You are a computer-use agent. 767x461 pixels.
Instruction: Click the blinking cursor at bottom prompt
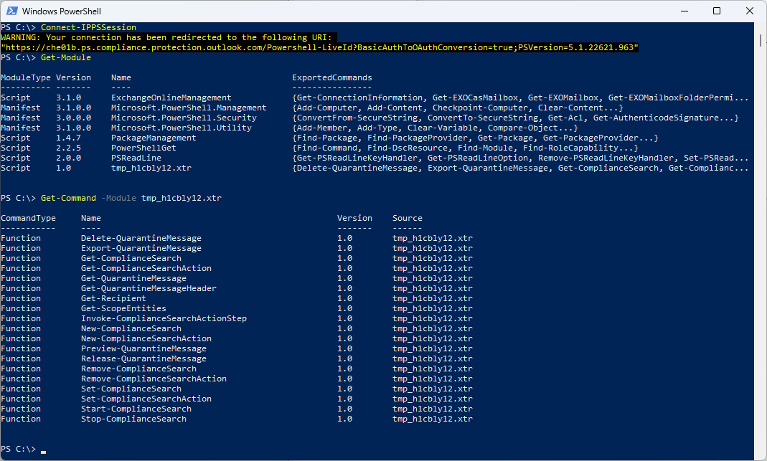pos(44,452)
